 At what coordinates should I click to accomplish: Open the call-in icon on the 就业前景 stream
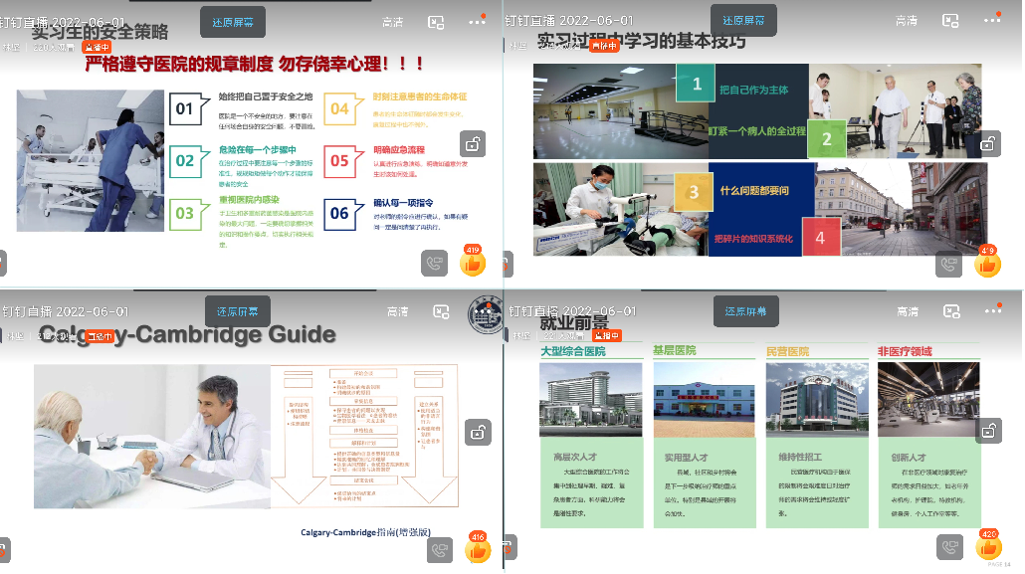click(x=949, y=547)
